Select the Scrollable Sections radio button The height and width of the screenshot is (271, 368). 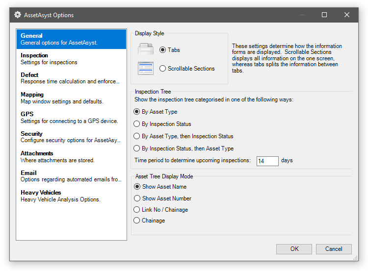[x=163, y=69]
